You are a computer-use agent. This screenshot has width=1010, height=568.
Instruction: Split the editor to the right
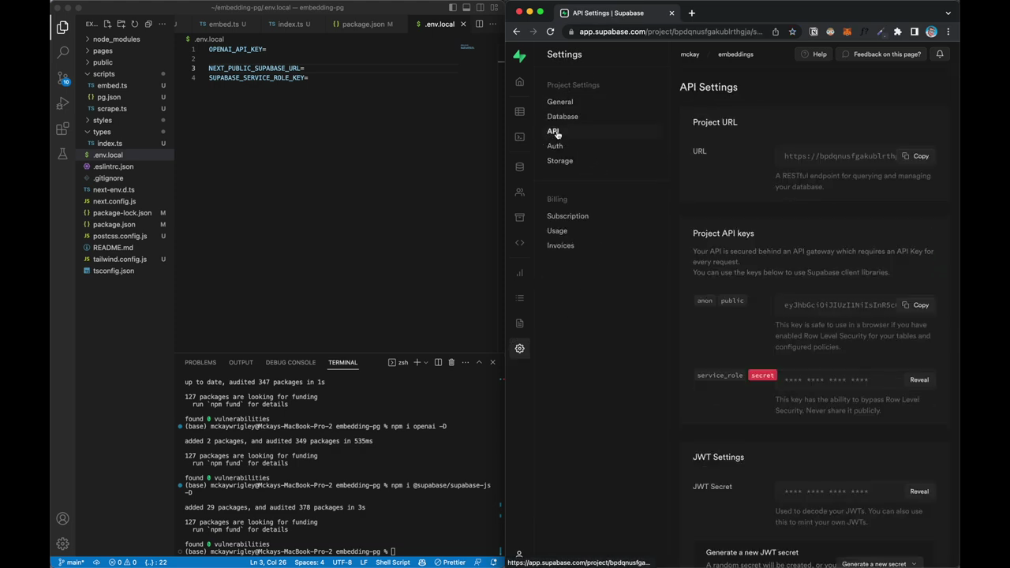479,24
